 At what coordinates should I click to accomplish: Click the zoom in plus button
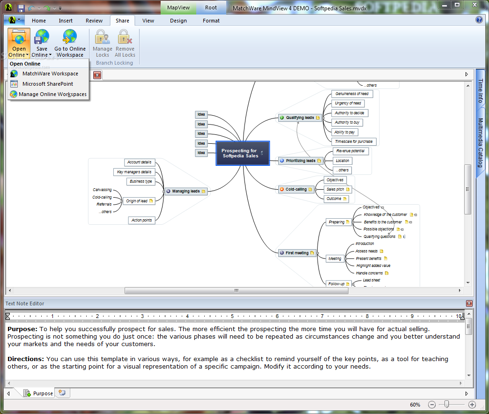(x=472, y=405)
